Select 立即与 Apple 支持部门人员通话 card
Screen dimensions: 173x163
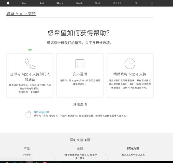tap(30, 76)
